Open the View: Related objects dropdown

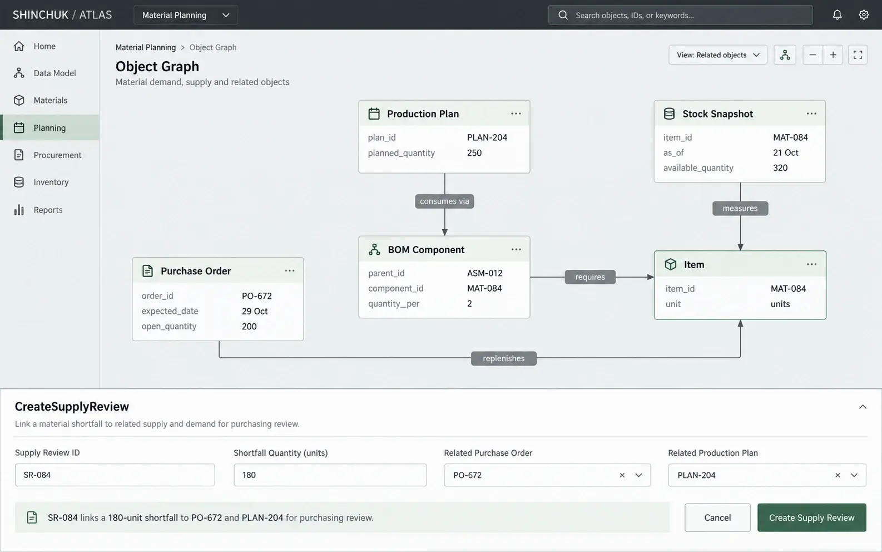click(718, 55)
